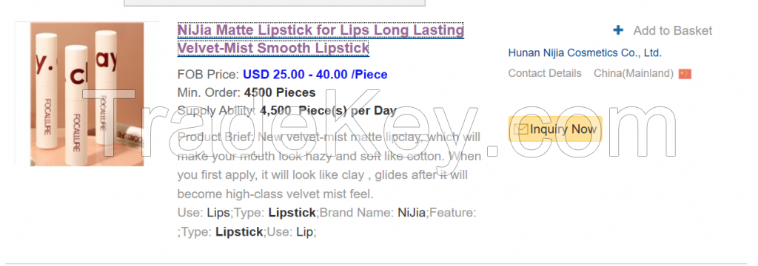Click the plus icon beside Add to Basket

tap(618, 30)
